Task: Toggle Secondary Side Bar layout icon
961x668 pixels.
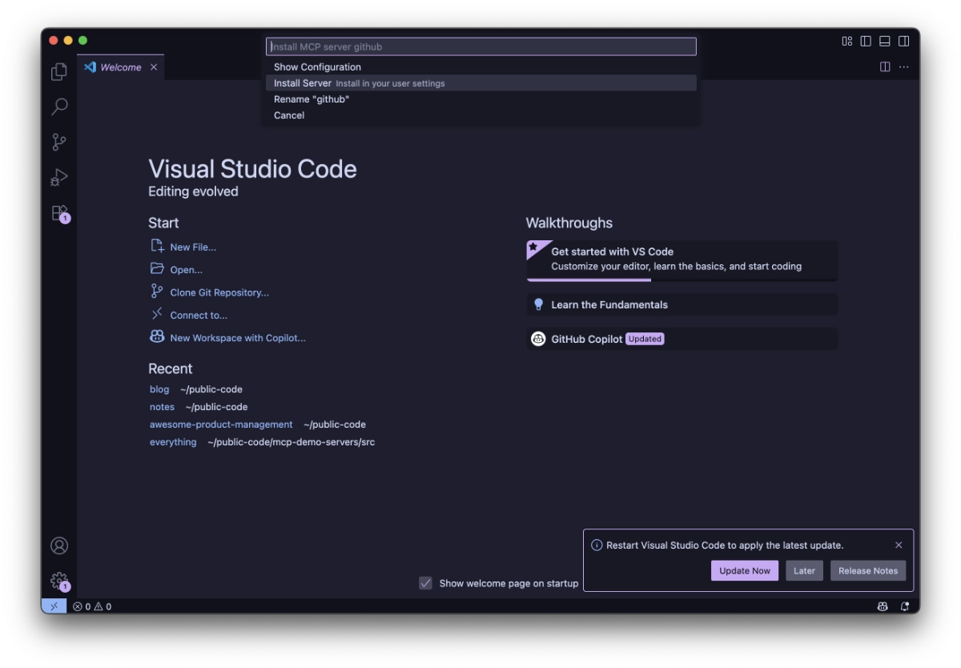Action: click(x=903, y=41)
